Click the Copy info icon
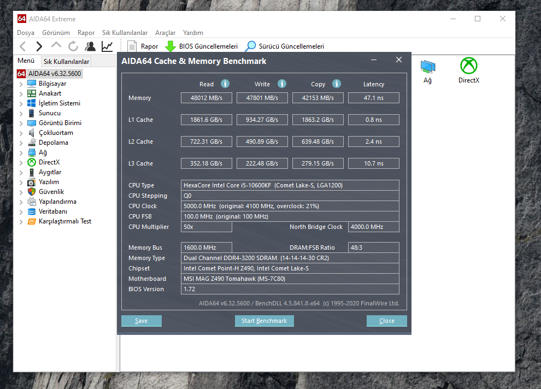Screen dimensions: 541x389 point(337,84)
